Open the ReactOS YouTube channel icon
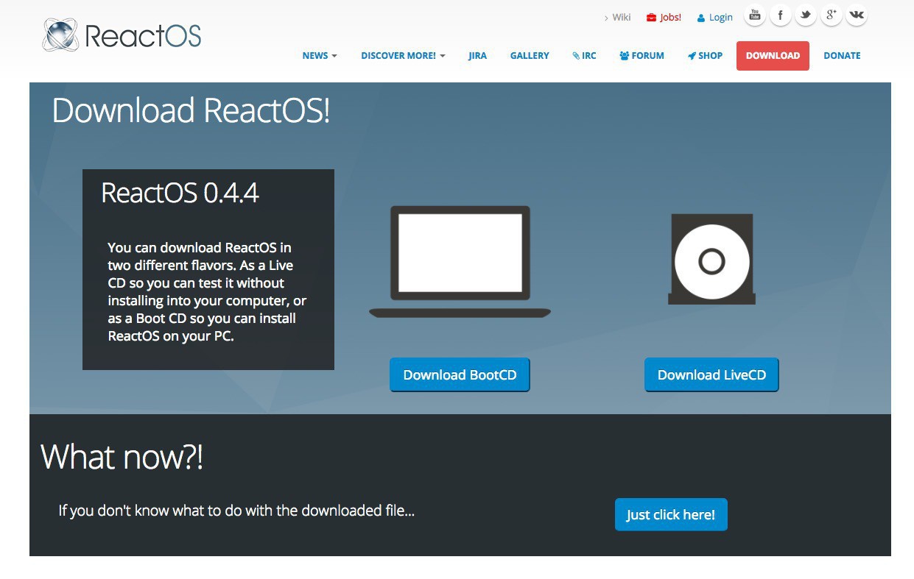Image resolution: width=914 pixels, height=579 pixels. click(755, 15)
